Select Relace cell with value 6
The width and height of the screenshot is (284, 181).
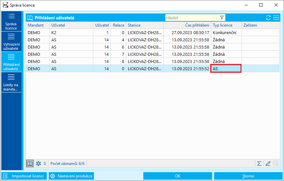[119, 47]
